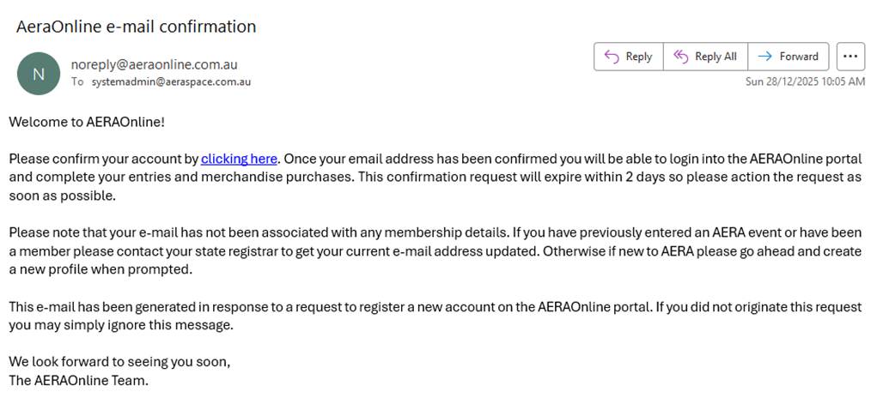
Task: Click the paragraph about confirmation expiring in 2 days
Action: (x=429, y=178)
